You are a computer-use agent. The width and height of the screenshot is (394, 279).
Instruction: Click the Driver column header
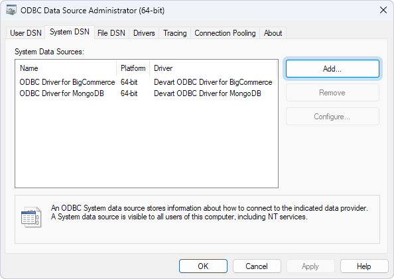pos(214,68)
